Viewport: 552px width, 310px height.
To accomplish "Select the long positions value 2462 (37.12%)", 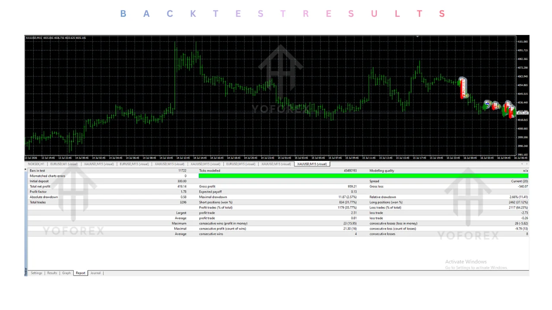I will [x=518, y=202].
